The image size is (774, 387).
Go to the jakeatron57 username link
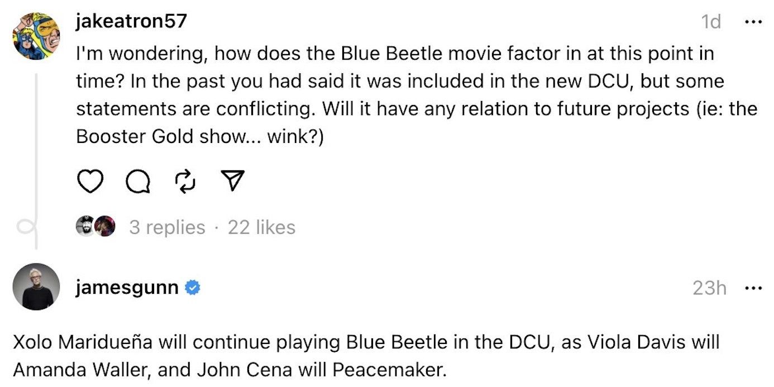pyautogui.click(x=131, y=21)
